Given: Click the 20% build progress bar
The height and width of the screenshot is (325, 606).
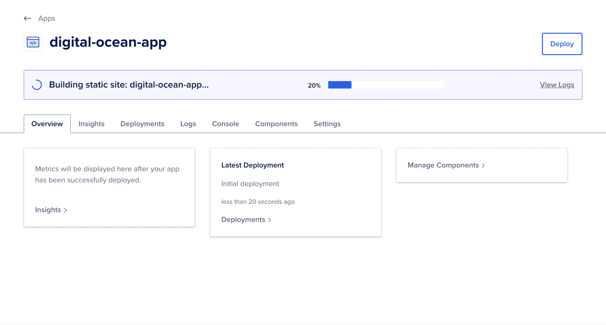Looking at the screenshot, I should 386,85.
